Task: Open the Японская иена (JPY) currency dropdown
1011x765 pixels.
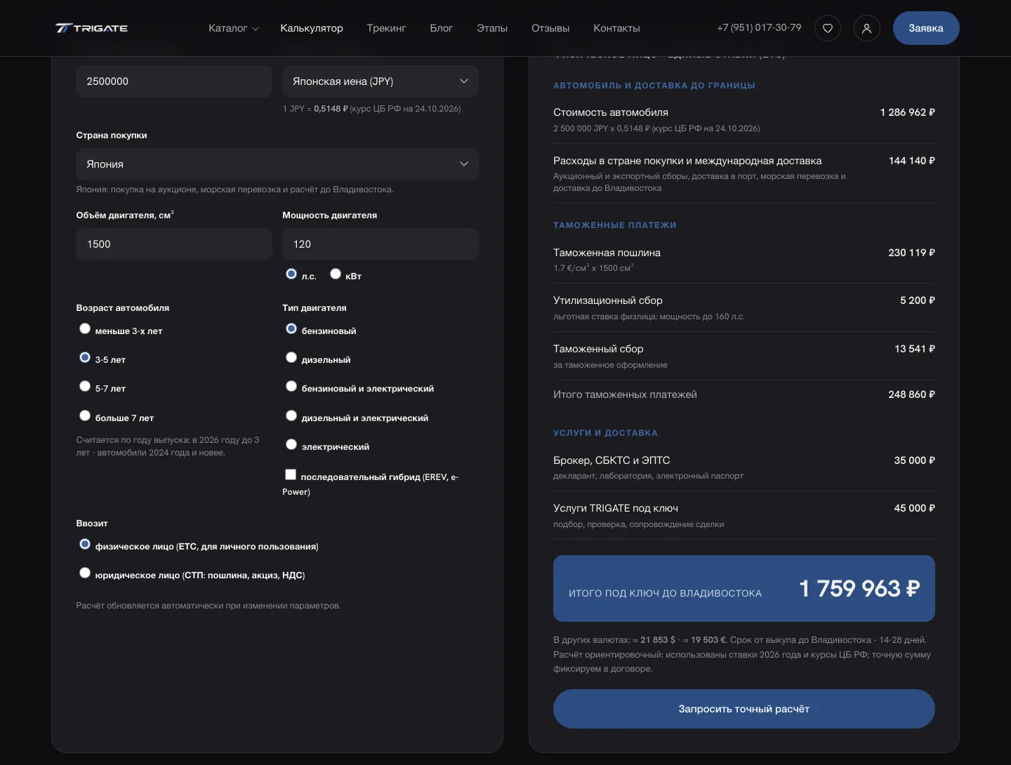Action: tap(381, 81)
